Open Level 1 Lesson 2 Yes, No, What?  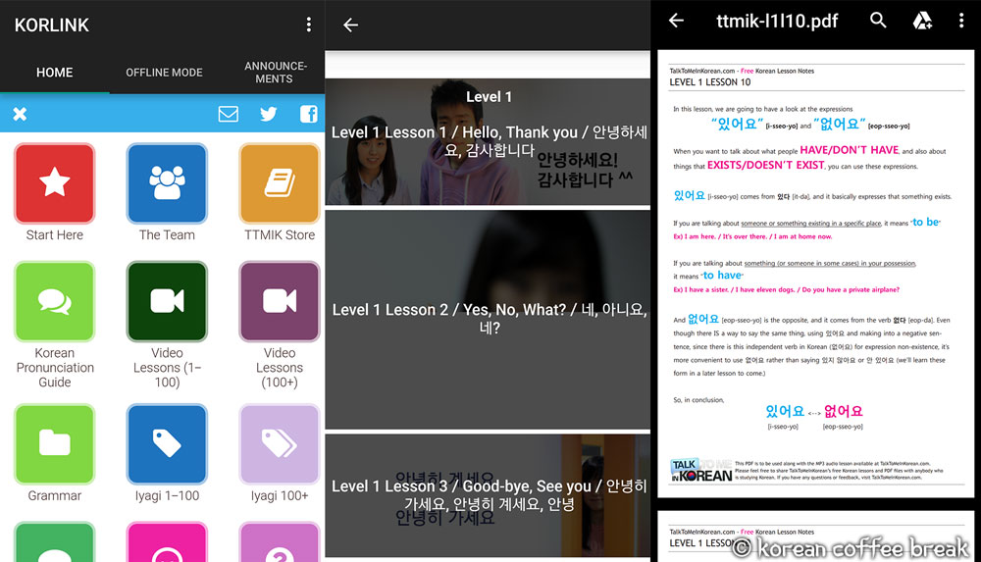pos(488,319)
